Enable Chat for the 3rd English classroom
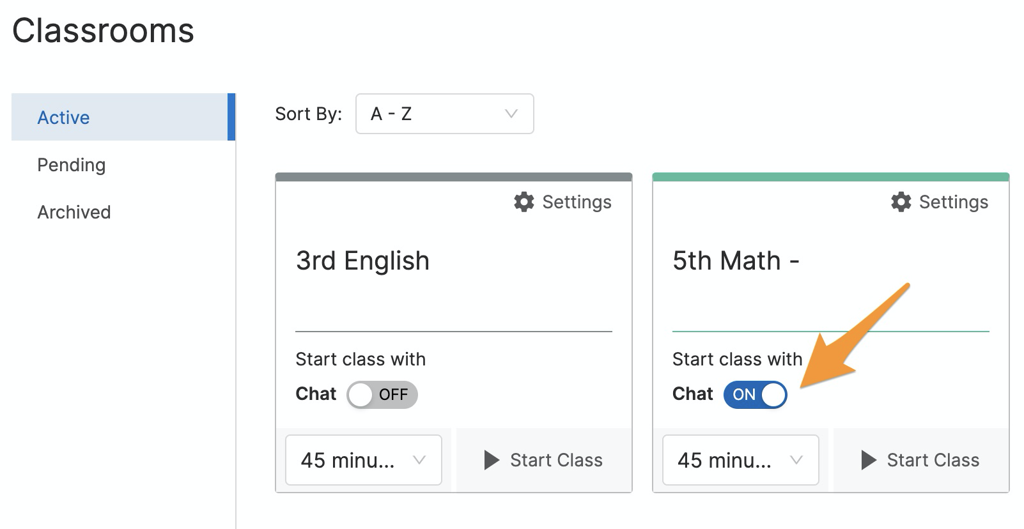 point(382,395)
